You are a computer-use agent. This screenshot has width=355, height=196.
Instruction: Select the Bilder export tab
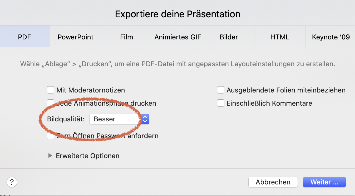click(229, 37)
